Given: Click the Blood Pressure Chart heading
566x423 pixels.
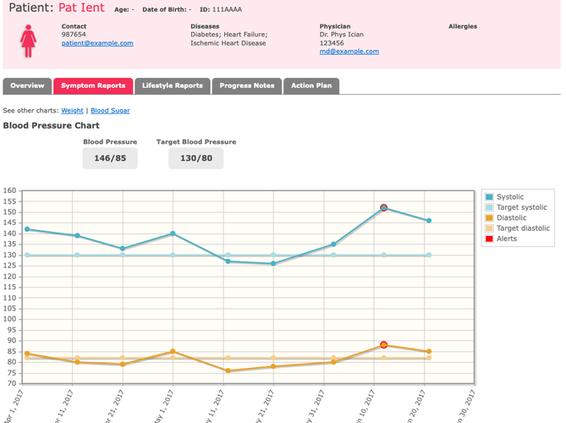Looking at the screenshot, I should click(x=51, y=125).
